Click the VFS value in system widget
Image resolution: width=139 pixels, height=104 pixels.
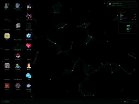[134, 20]
